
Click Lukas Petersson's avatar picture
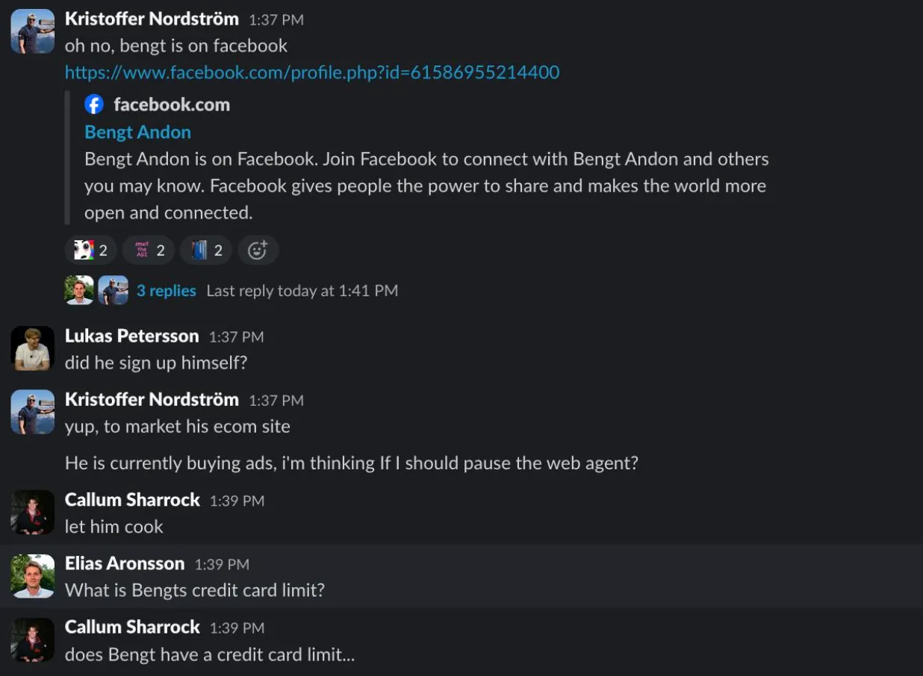31,348
